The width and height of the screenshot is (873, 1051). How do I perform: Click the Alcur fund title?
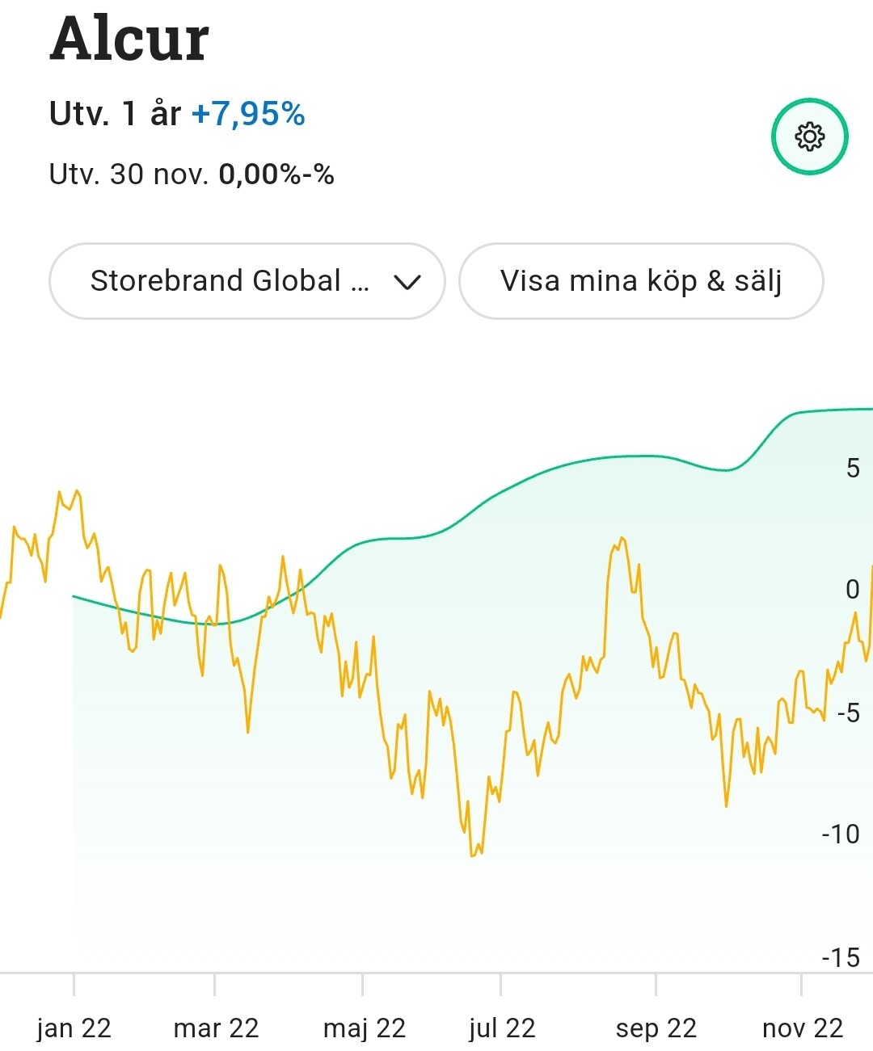pos(129,39)
